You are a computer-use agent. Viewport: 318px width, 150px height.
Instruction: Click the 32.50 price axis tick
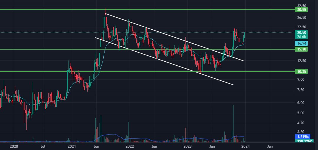tap(301, 6)
